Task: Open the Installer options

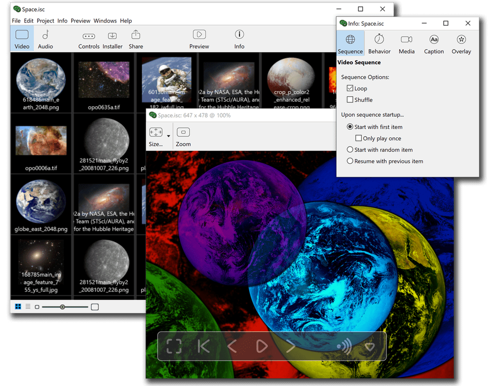Action: pyautogui.click(x=112, y=39)
